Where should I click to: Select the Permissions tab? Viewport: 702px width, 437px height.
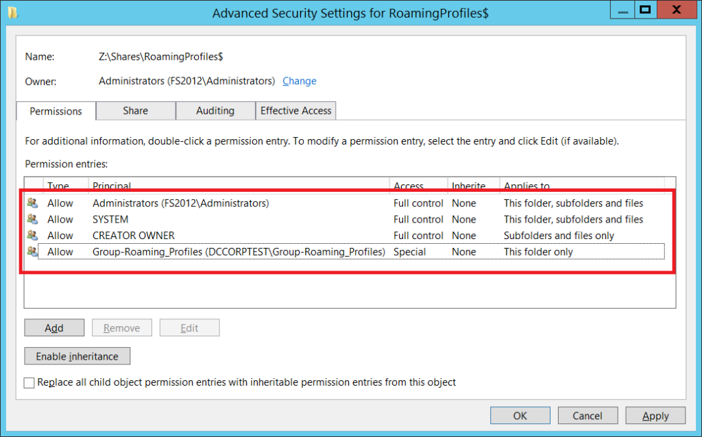coord(56,110)
